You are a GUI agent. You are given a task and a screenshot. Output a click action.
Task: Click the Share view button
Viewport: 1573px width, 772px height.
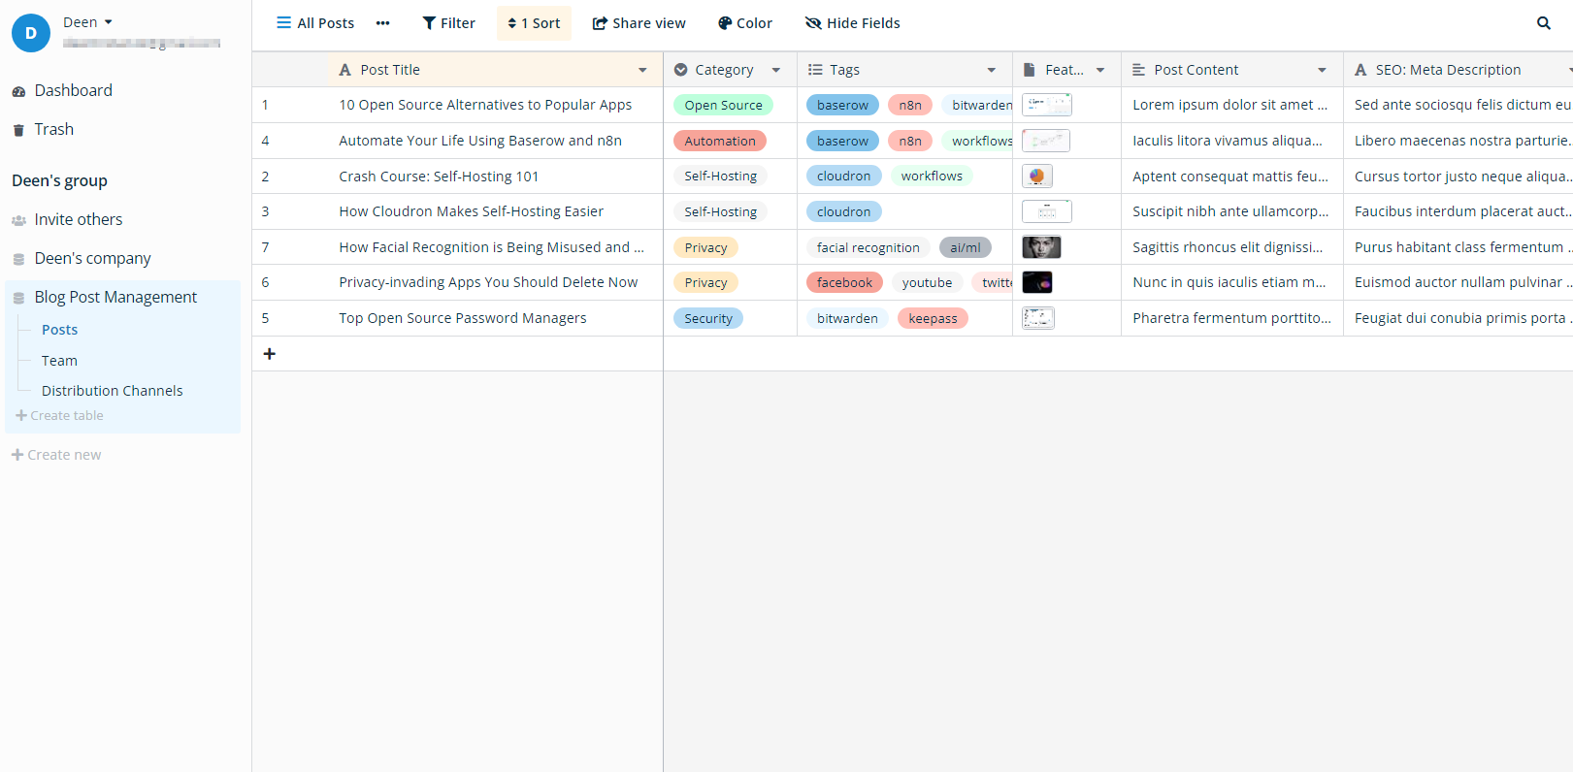coord(639,23)
